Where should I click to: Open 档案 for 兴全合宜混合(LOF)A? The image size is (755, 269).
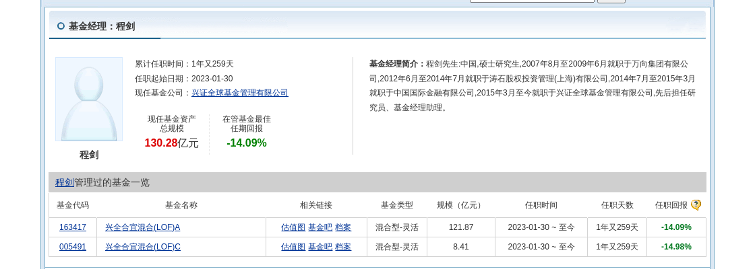point(343,227)
